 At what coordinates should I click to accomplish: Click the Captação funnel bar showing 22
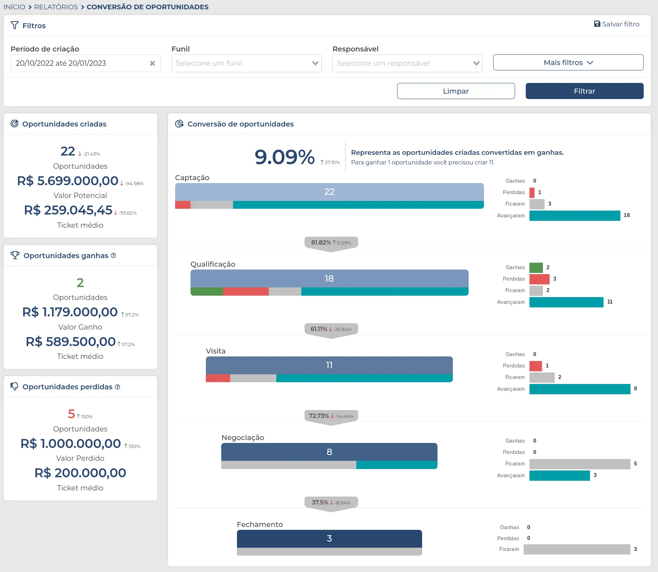pyautogui.click(x=329, y=192)
